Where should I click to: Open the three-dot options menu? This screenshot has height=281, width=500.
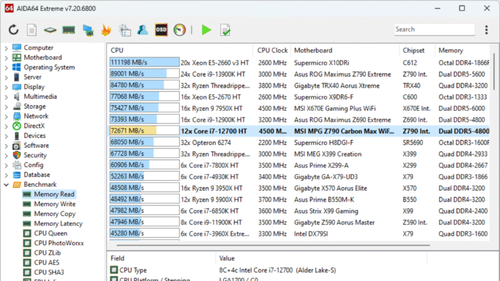pos(486,30)
